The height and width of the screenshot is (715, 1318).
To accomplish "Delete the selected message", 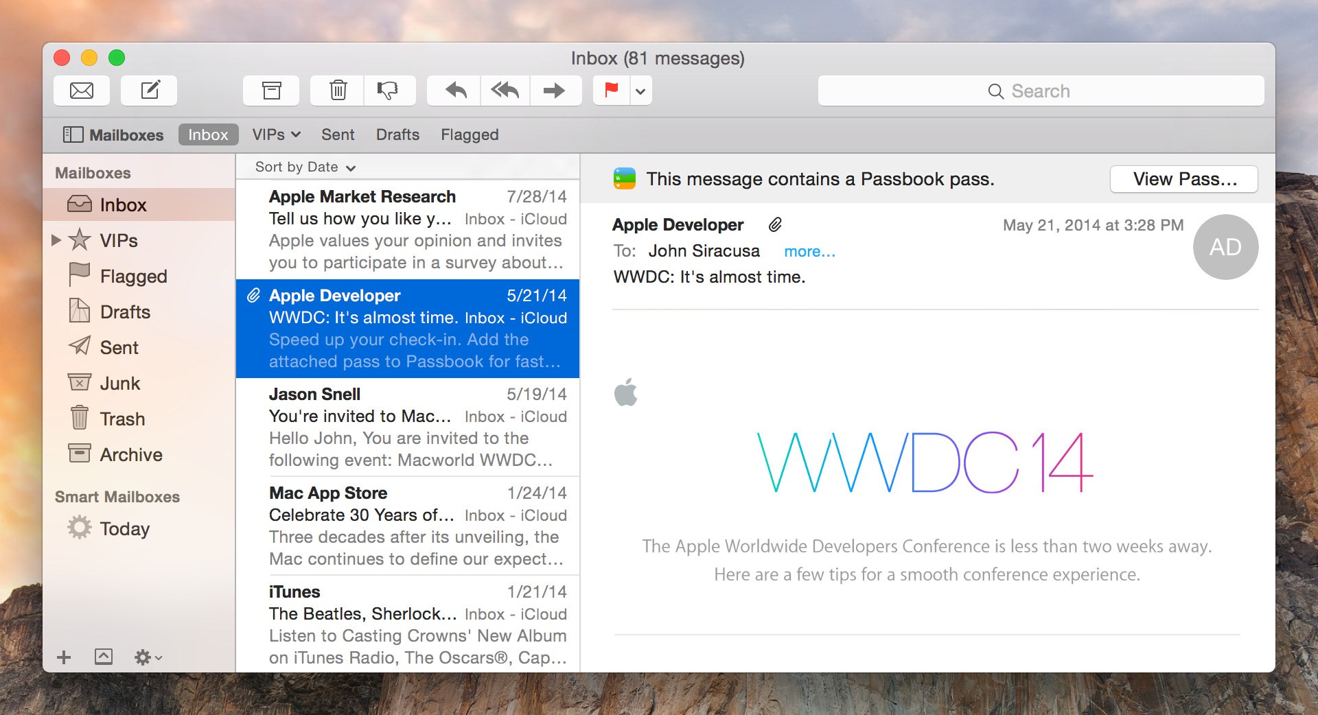I will coord(336,90).
